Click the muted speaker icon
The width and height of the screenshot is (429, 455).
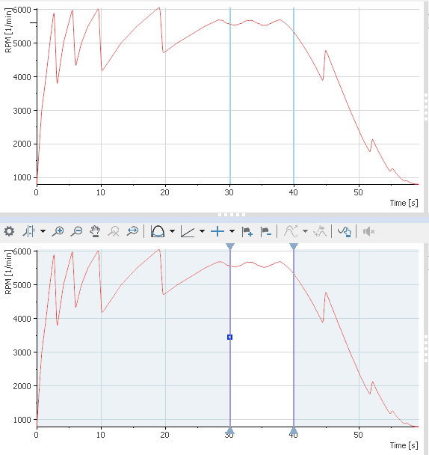click(x=368, y=231)
